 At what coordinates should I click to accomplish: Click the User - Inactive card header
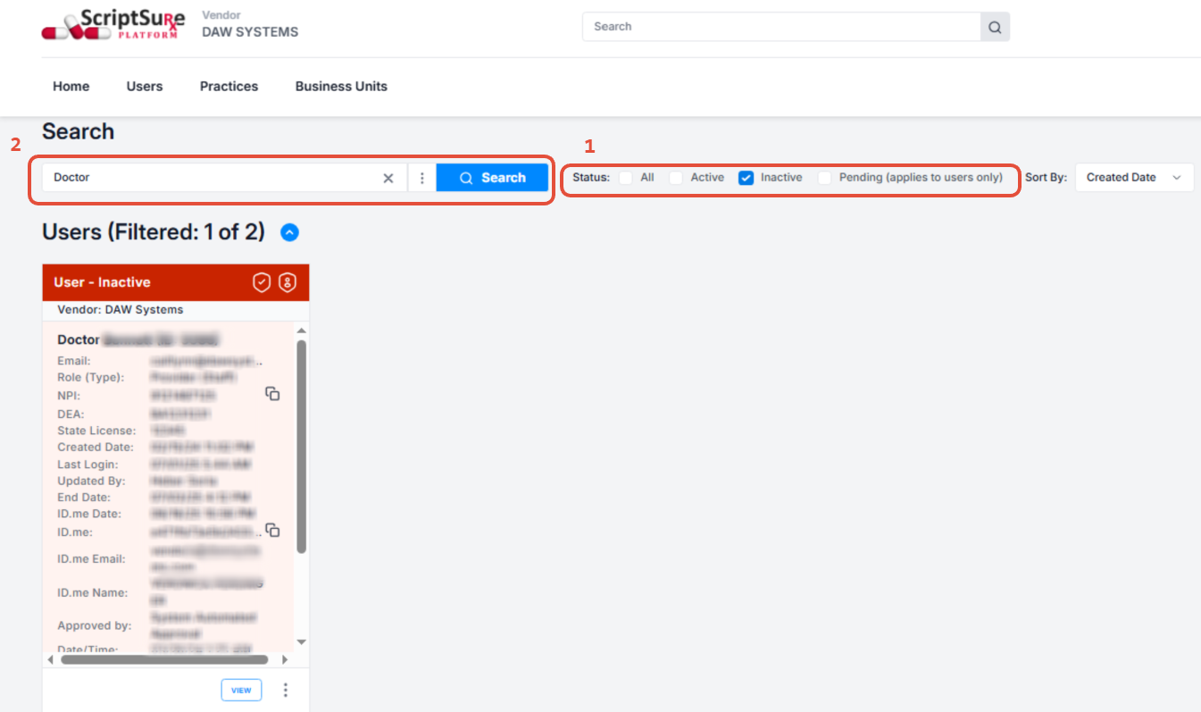pos(176,282)
